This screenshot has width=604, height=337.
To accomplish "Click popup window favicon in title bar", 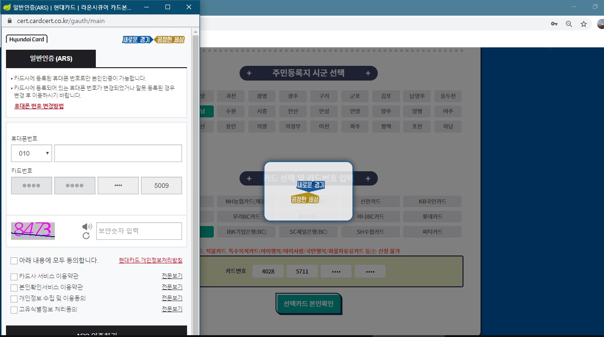I will tap(7, 7).
